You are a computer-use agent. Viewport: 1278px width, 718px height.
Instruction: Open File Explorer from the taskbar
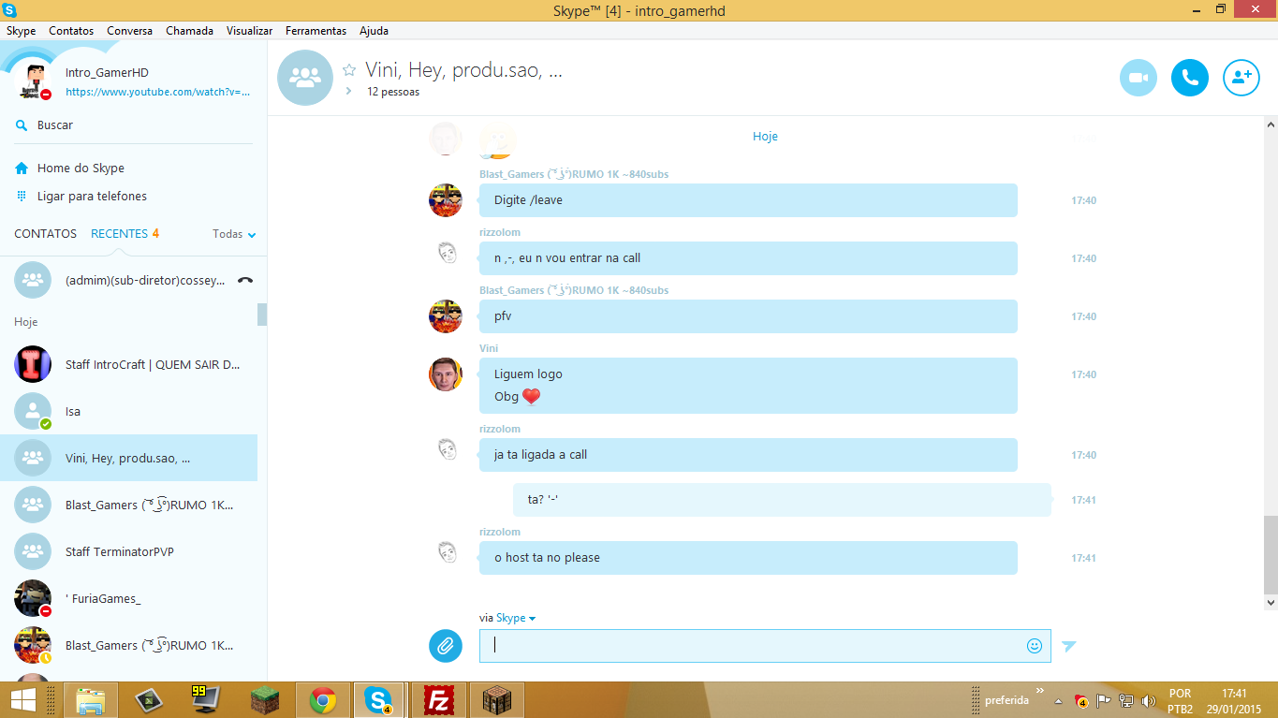coord(91,699)
